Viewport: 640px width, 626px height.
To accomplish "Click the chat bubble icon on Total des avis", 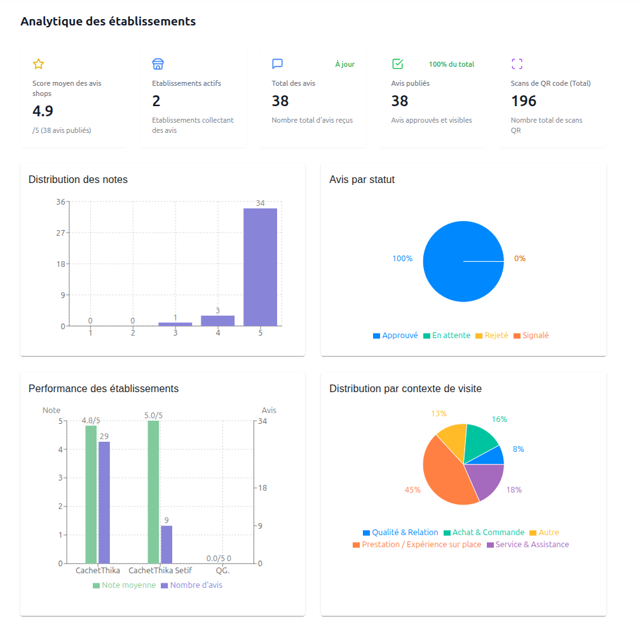I will tap(278, 64).
